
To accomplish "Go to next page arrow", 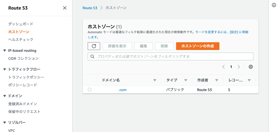I will pos(239,67).
